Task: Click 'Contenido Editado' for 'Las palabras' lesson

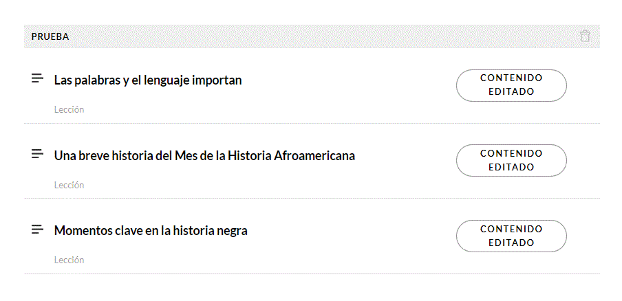Action: (x=511, y=85)
